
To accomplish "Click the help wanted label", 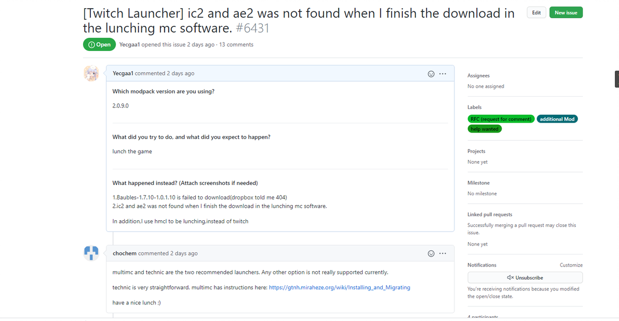I will coord(485,129).
